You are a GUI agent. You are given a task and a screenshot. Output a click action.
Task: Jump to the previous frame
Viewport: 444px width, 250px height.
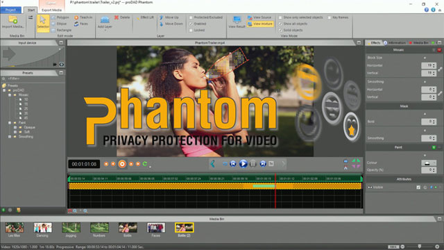click(233, 164)
